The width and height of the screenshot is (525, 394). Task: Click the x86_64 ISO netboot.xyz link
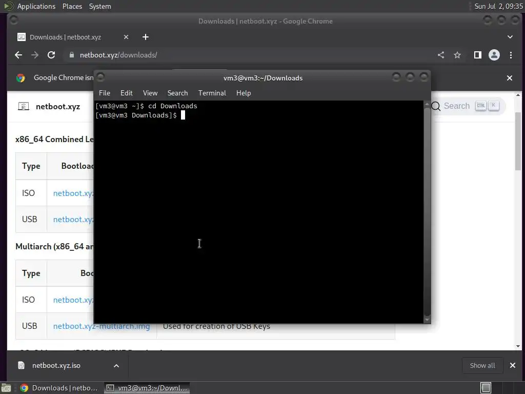point(73,193)
